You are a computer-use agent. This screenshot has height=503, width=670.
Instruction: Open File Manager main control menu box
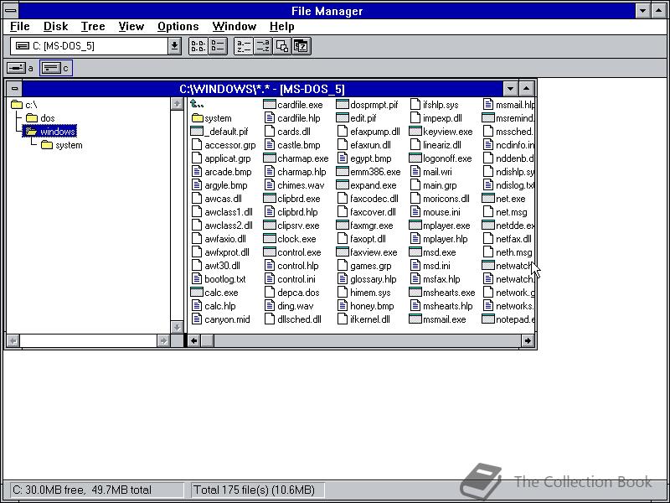click(x=11, y=10)
